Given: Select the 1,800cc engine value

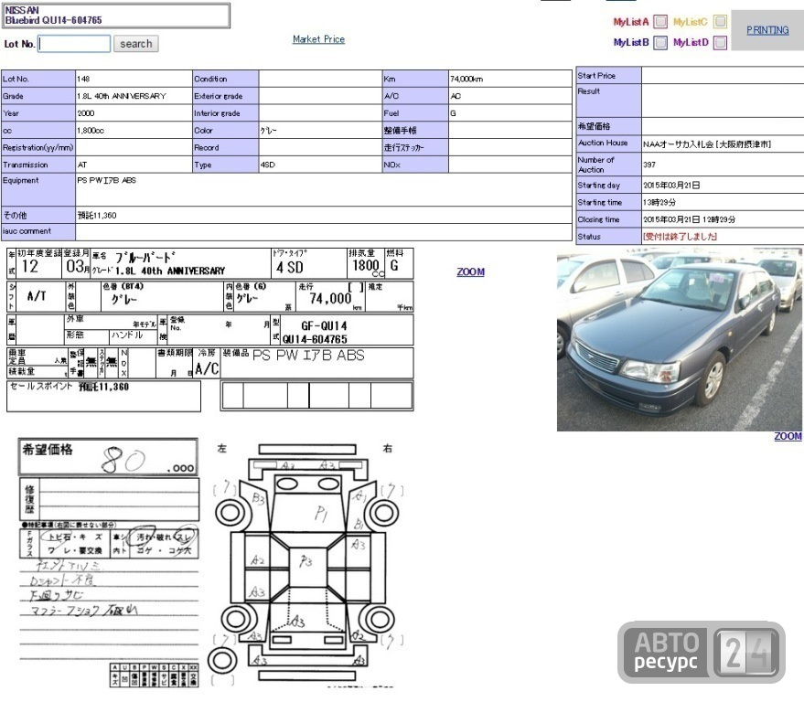Looking at the screenshot, I should (x=91, y=131).
